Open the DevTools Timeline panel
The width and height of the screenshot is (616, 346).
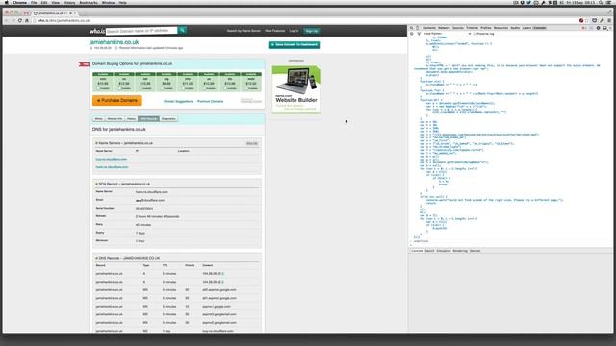point(473,28)
